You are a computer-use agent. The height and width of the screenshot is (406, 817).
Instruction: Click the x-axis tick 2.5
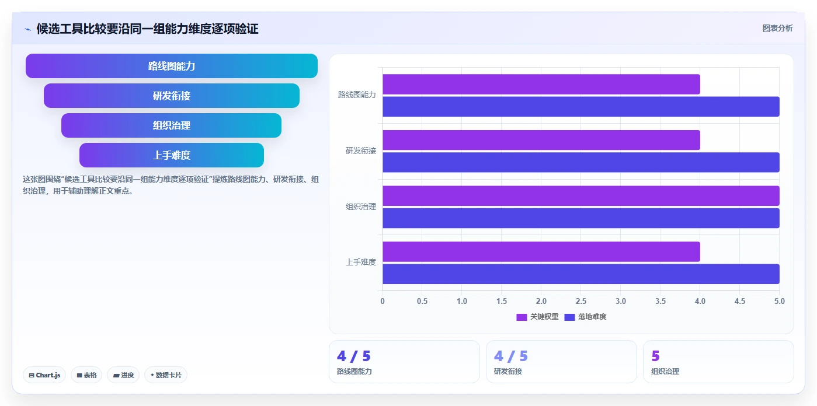(581, 301)
